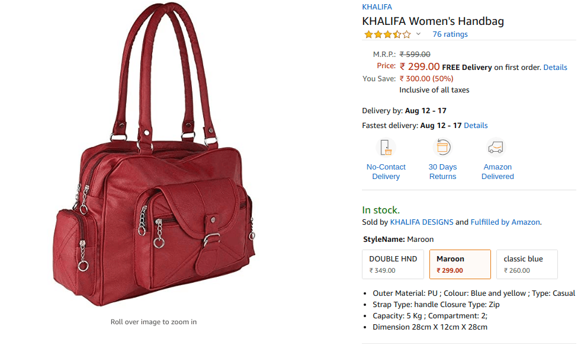The width and height of the screenshot is (584, 345).
Task: Click the KHALIFA Women's Handbag title
Action: pyautogui.click(x=433, y=21)
